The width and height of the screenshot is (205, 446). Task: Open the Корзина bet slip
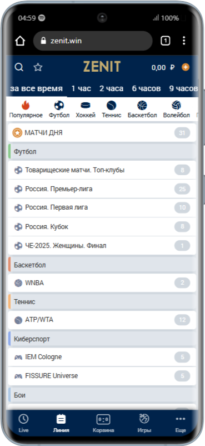click(103, 423)
